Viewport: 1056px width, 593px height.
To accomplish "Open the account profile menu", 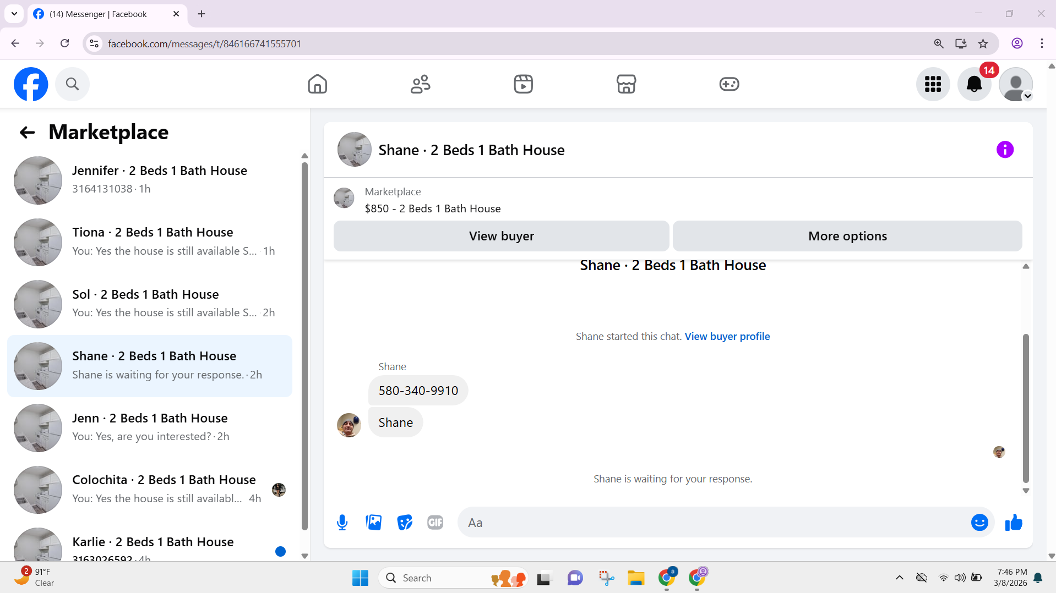I will 1016,84.
